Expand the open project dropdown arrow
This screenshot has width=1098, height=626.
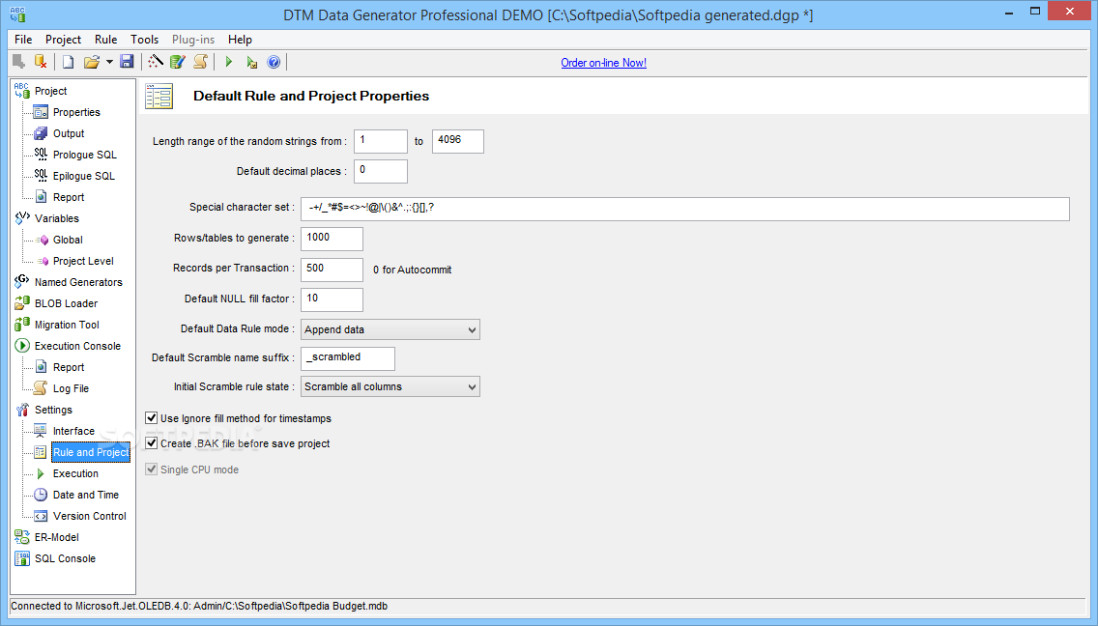click(x=109, y=62)
